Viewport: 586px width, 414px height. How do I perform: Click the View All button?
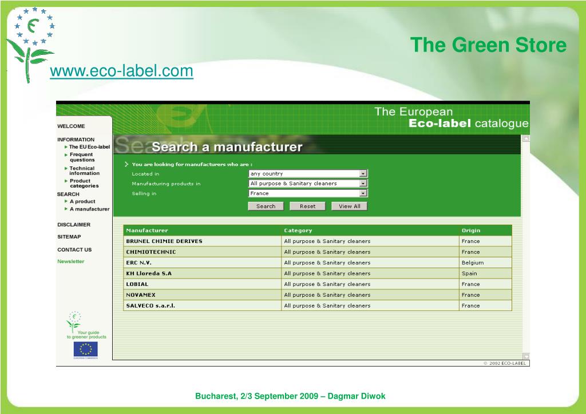[x=349, y=206]
